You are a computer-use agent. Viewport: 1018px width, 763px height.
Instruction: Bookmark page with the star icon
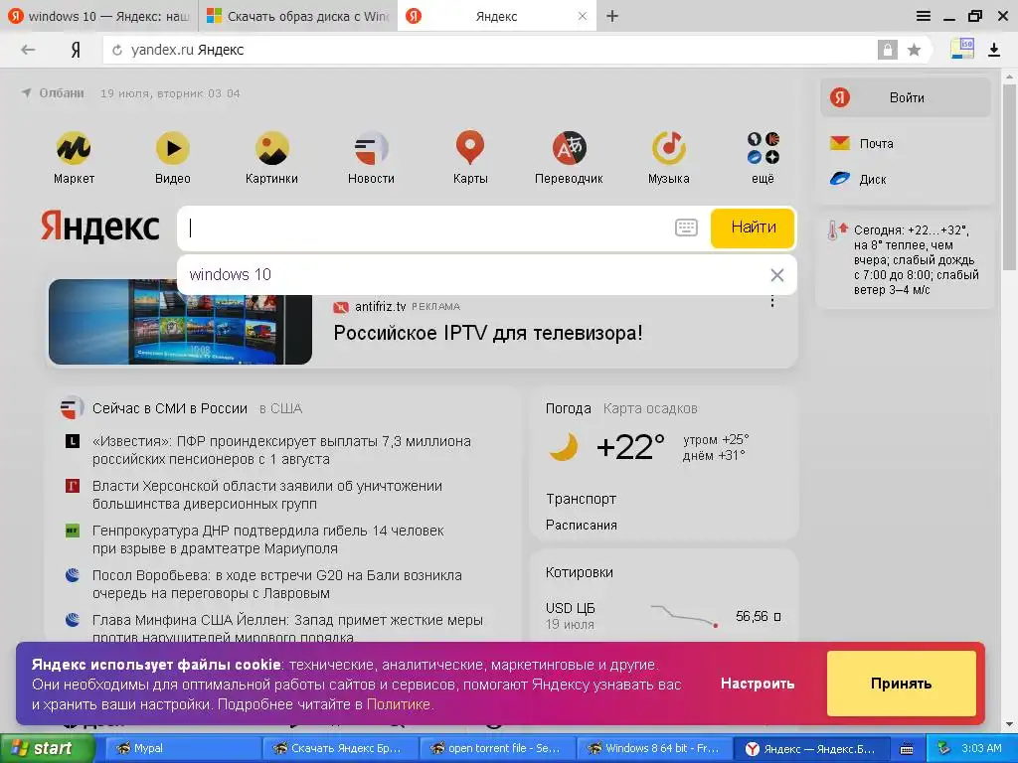pyautogui.click(x=915, y=50)
